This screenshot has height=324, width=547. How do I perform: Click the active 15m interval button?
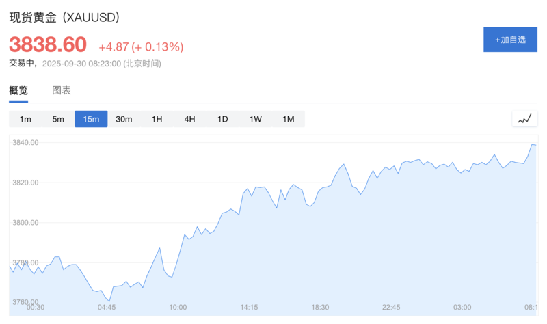coord(91,119)
